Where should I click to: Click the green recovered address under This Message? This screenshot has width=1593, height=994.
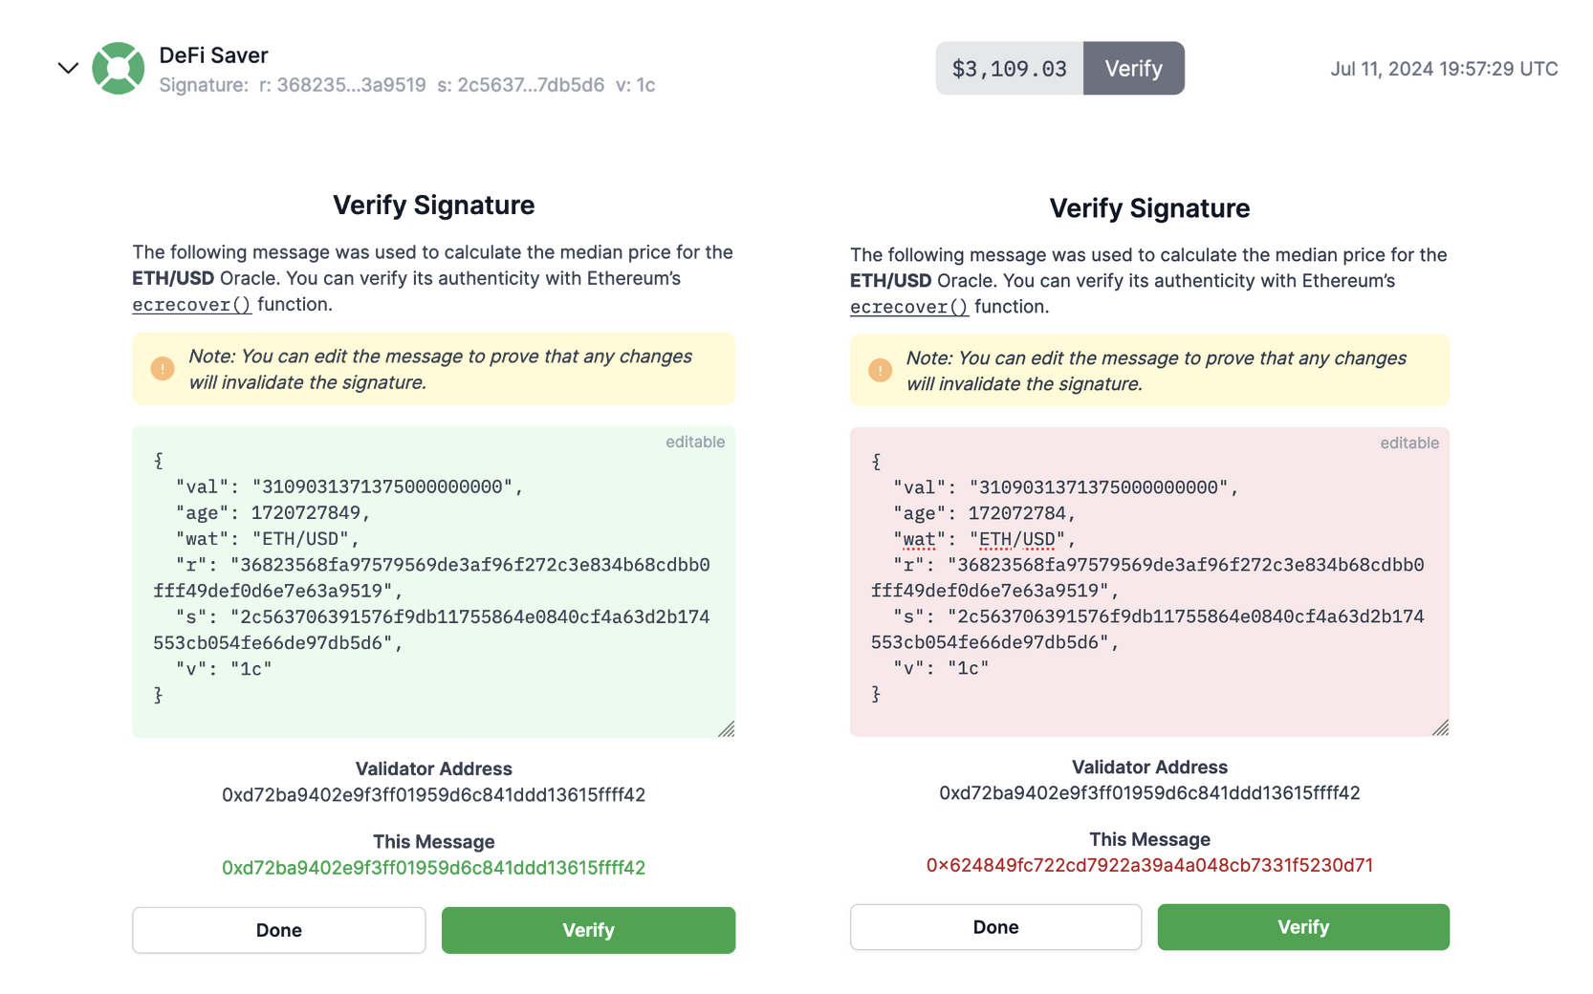(433, 868)
